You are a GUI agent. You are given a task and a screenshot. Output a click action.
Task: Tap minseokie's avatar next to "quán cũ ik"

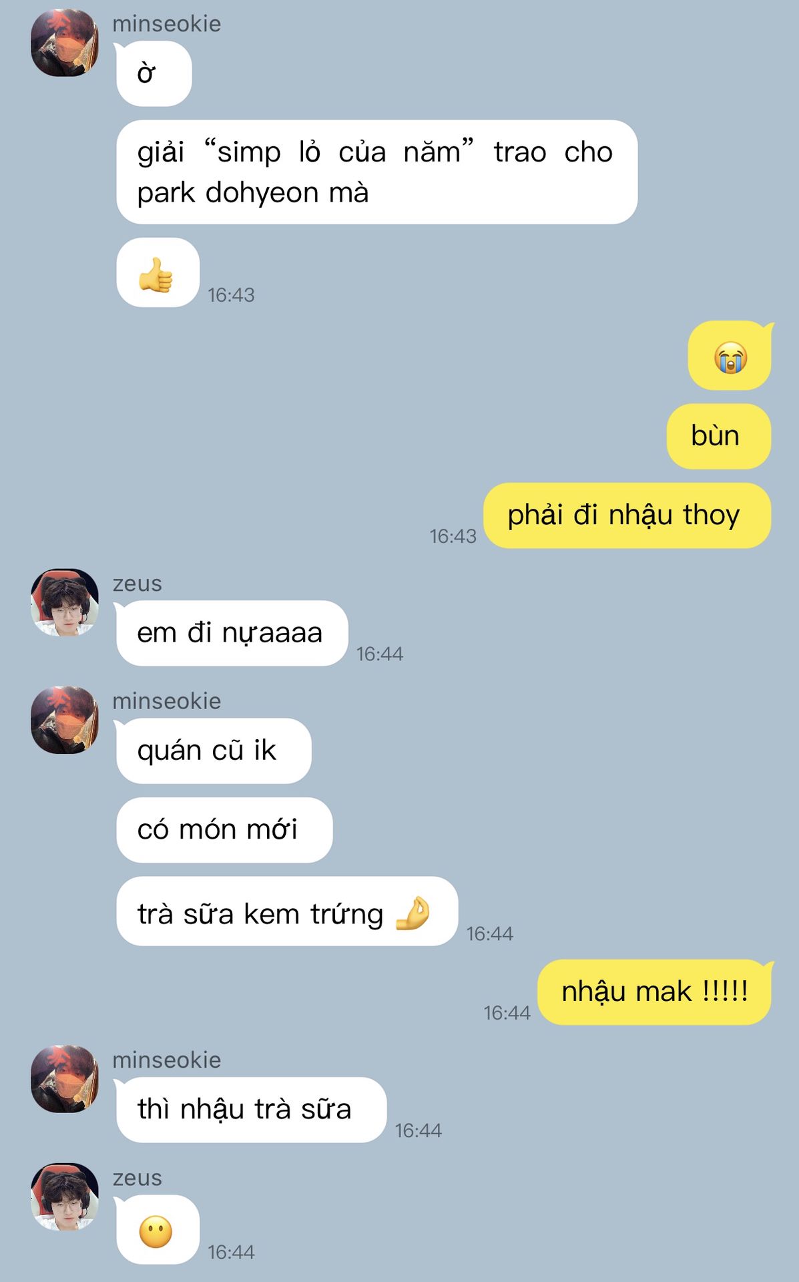[65, 720]
